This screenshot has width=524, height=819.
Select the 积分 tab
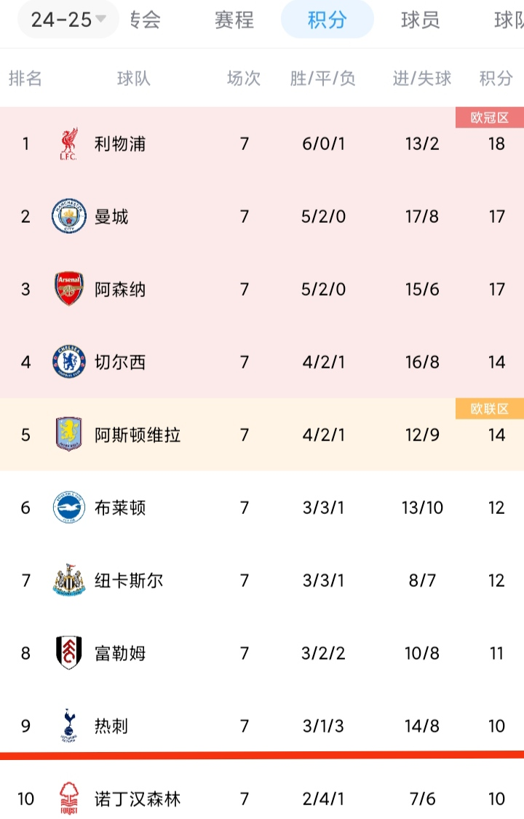pyautogui.click(x=327, y=20)
